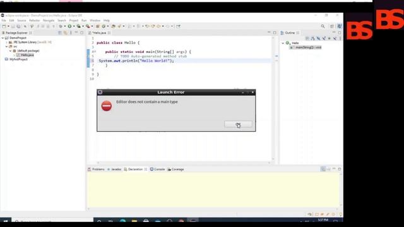
Task: Click the toolbar Search magnifier icon
Action: (323, 26)
